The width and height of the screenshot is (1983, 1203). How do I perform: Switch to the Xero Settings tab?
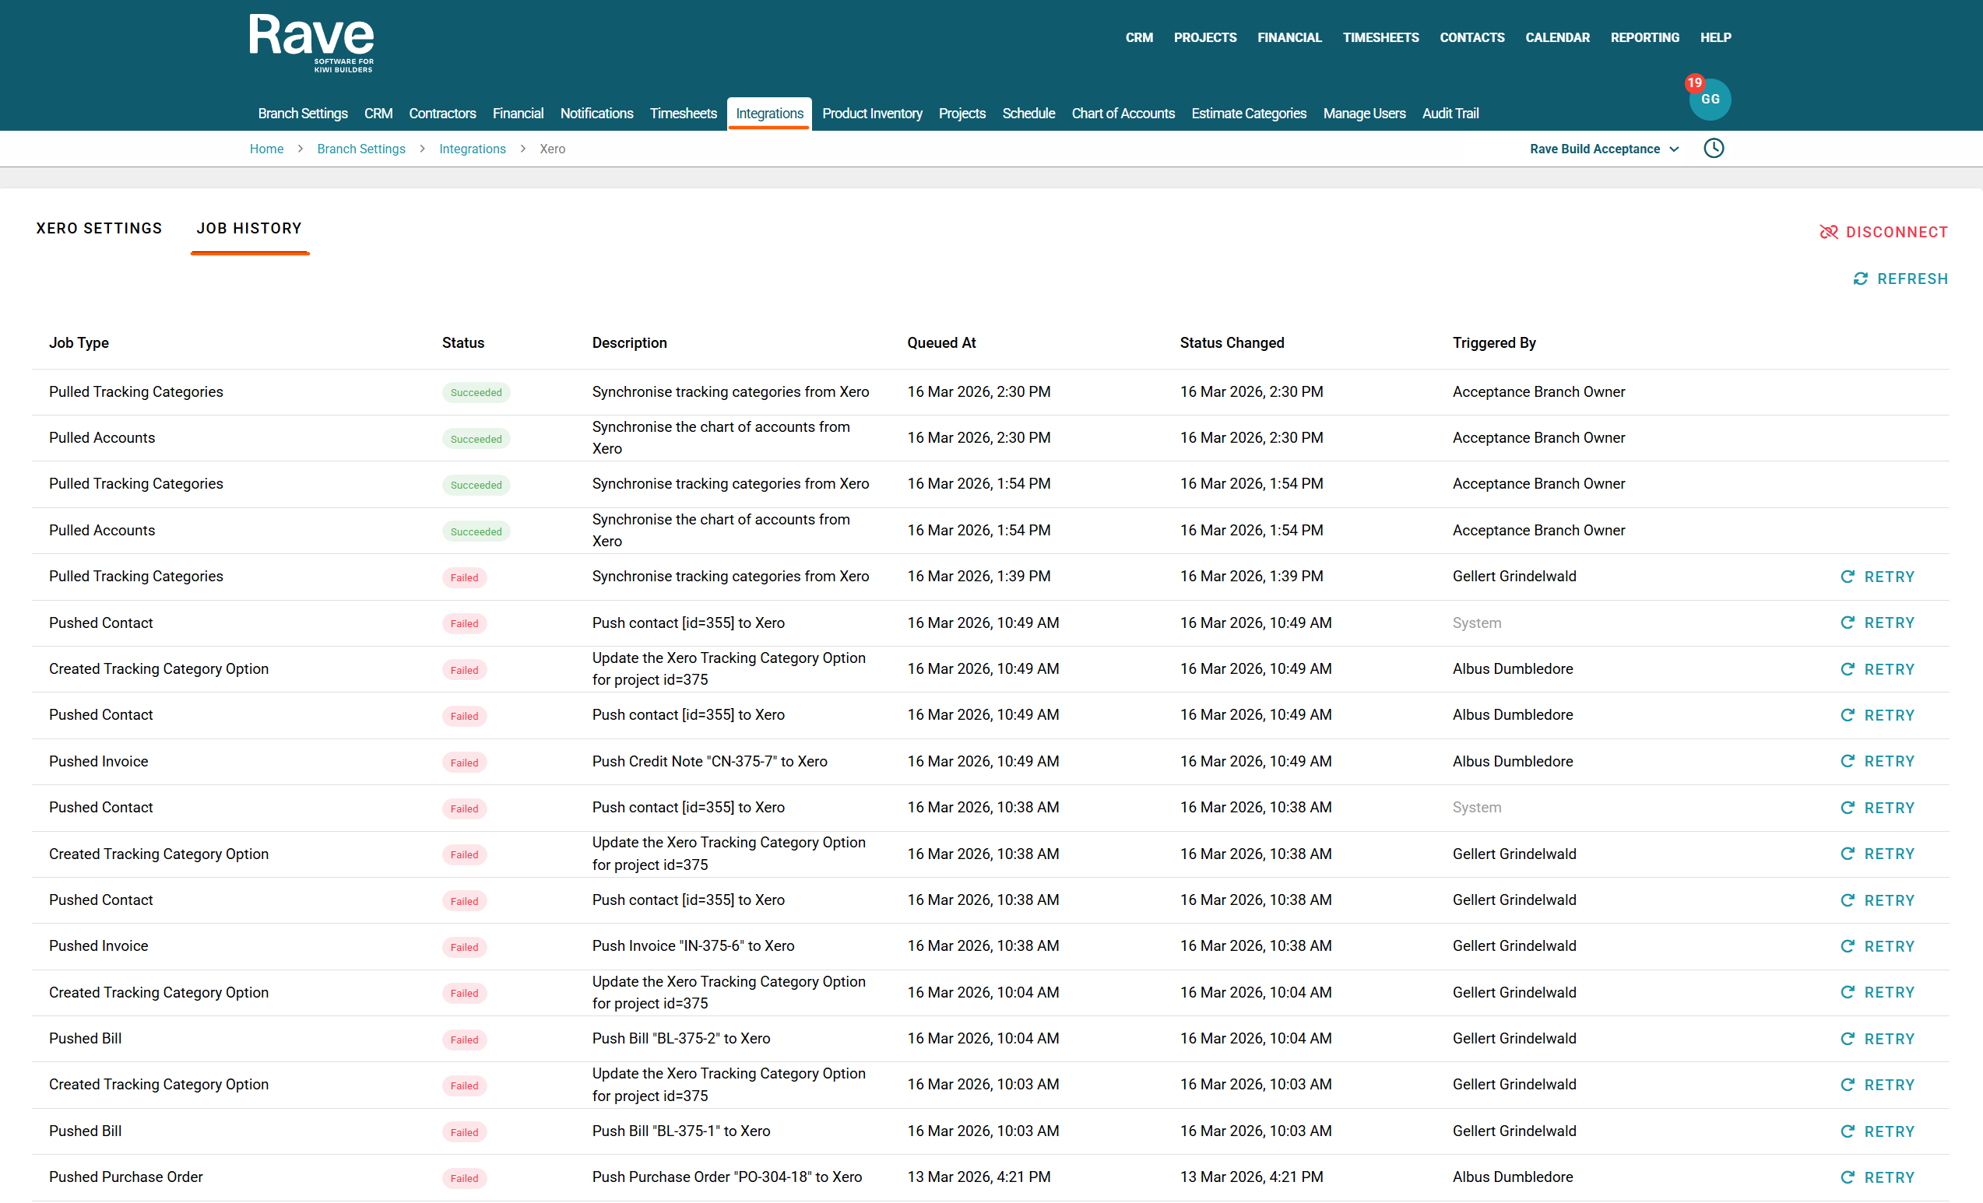(99, 228)
